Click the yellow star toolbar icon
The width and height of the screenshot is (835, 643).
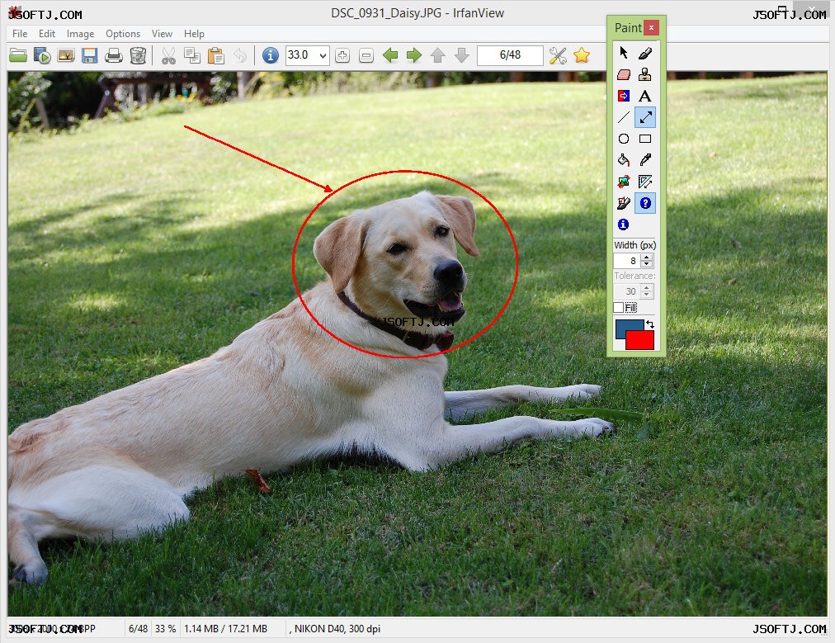[x=582, y=55]
